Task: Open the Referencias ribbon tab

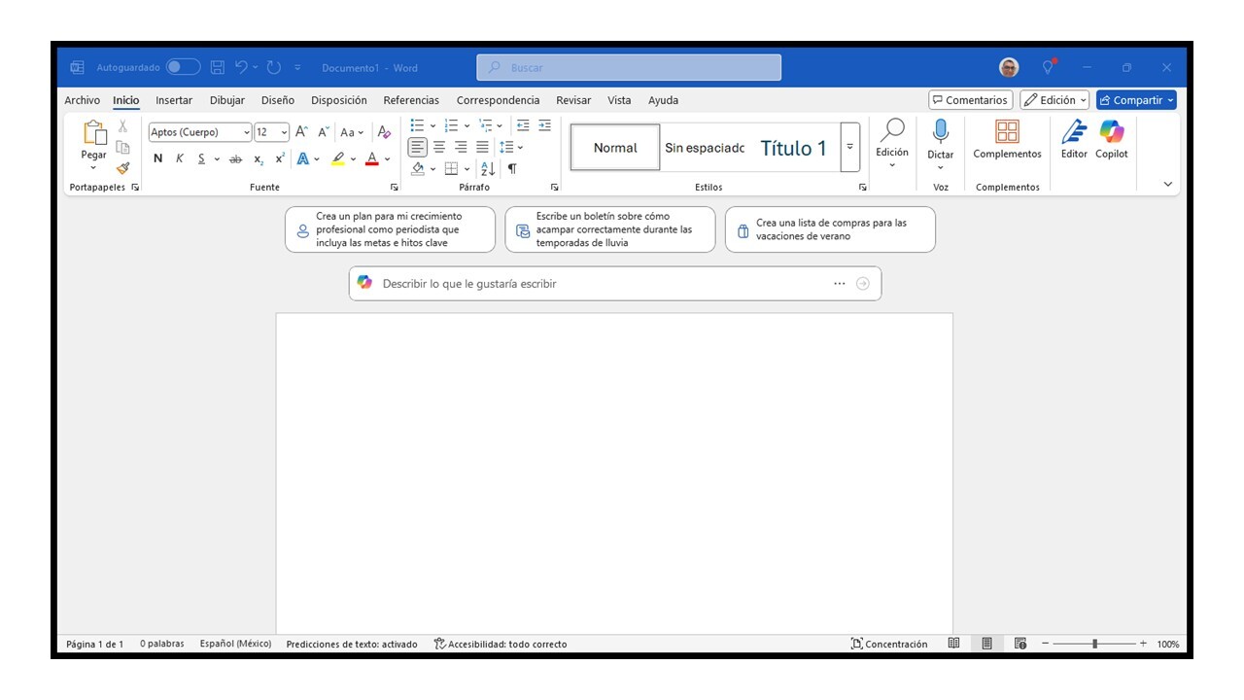Action: (x=411, y=100)
